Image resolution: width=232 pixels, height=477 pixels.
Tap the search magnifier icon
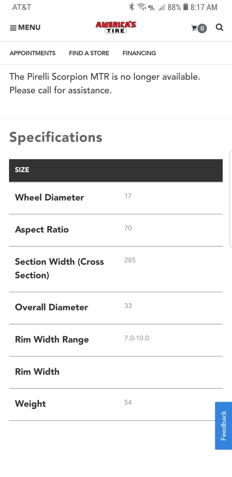point(220,27)
